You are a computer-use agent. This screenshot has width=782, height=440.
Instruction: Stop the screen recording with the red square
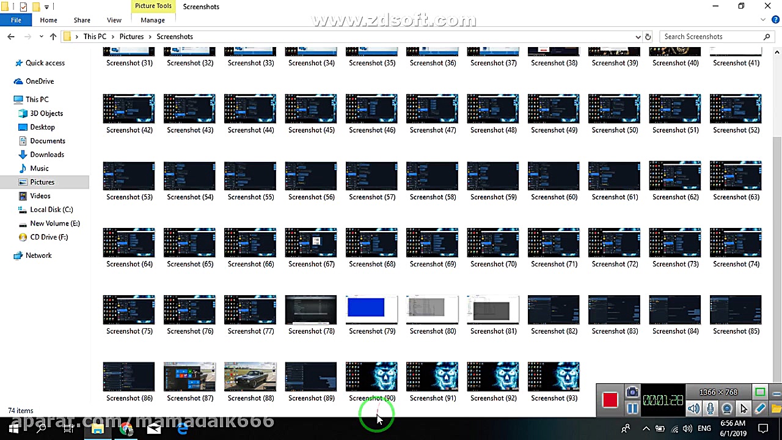tap(610, 400)
